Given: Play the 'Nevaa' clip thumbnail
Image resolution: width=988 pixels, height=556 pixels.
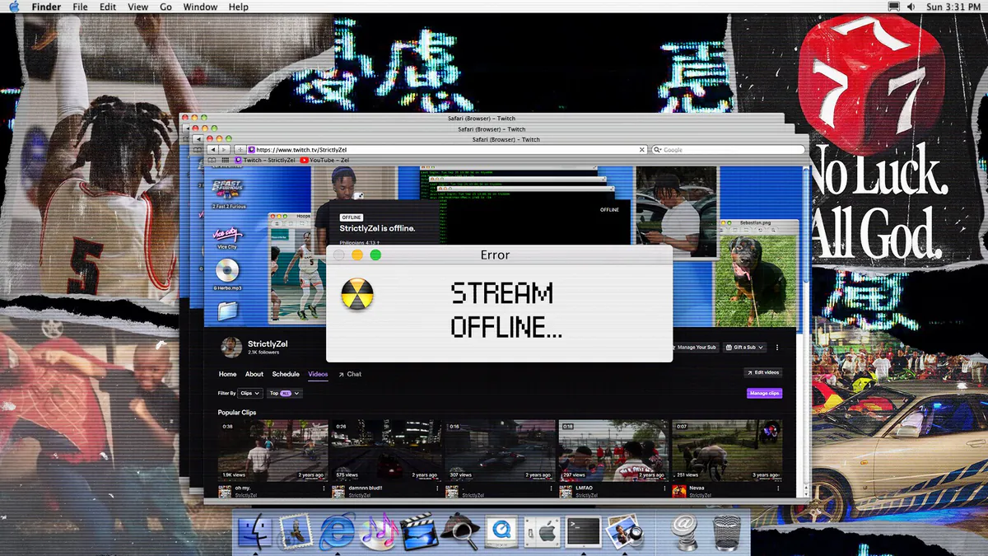Looking at the screenshot, I should click(727, 451).
